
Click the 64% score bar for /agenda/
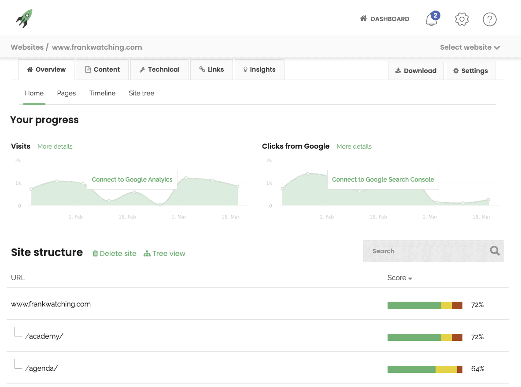pyautogui.click(x=425, y=369)
